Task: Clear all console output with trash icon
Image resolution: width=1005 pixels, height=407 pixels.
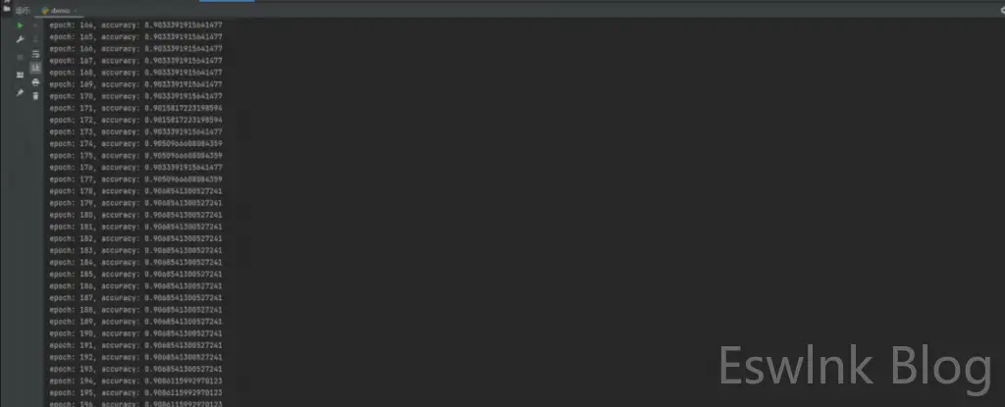Action: pos(35,96)
